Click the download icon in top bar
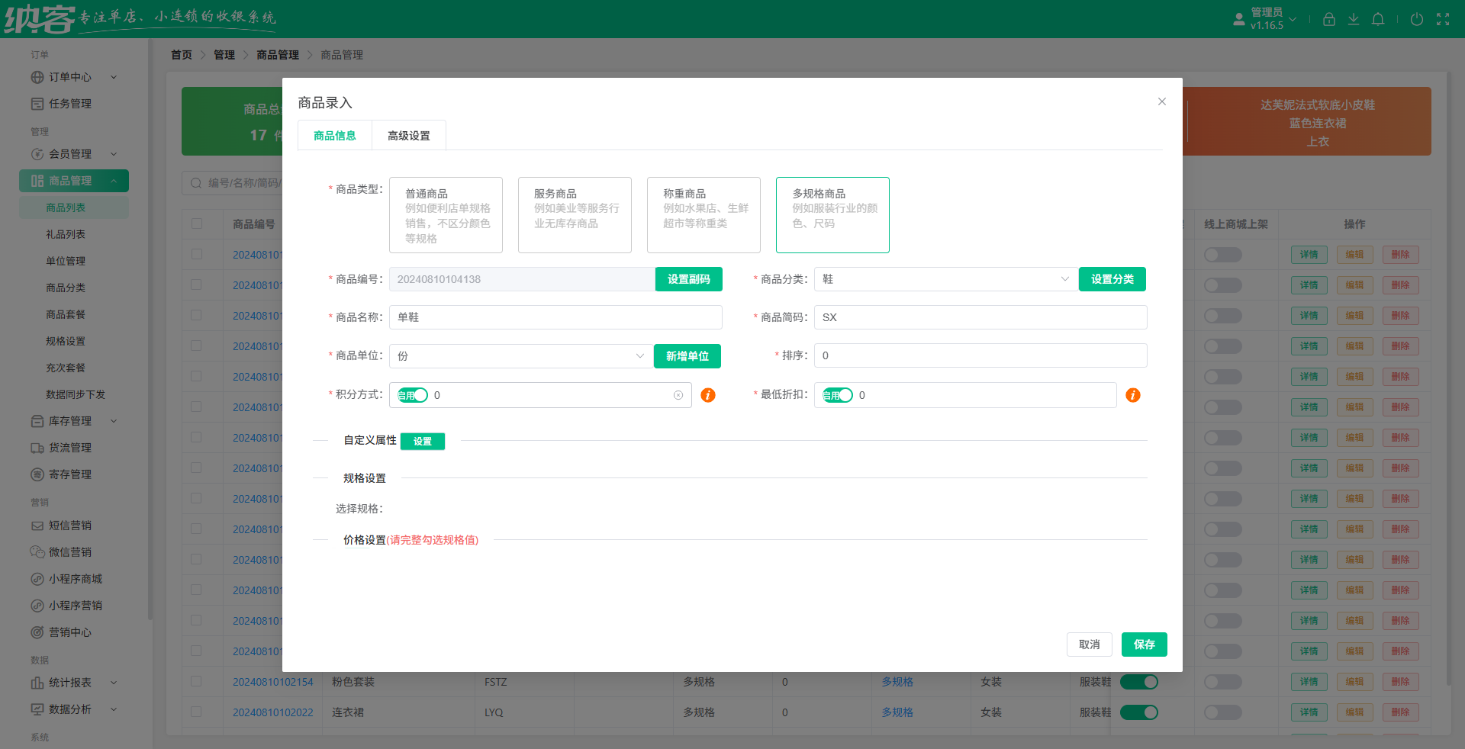Screen dimensions: 1465x749 1353,19
